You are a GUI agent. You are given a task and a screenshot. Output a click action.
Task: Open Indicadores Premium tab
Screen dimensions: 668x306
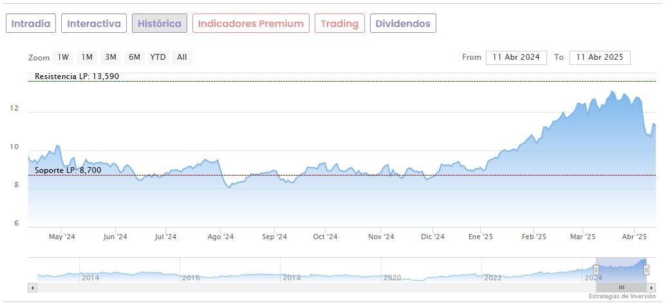250,24
